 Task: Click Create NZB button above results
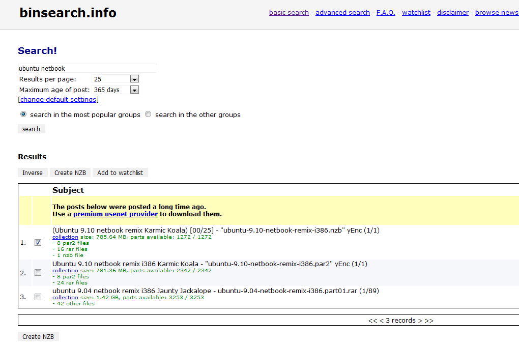click(x=70, y=173)
